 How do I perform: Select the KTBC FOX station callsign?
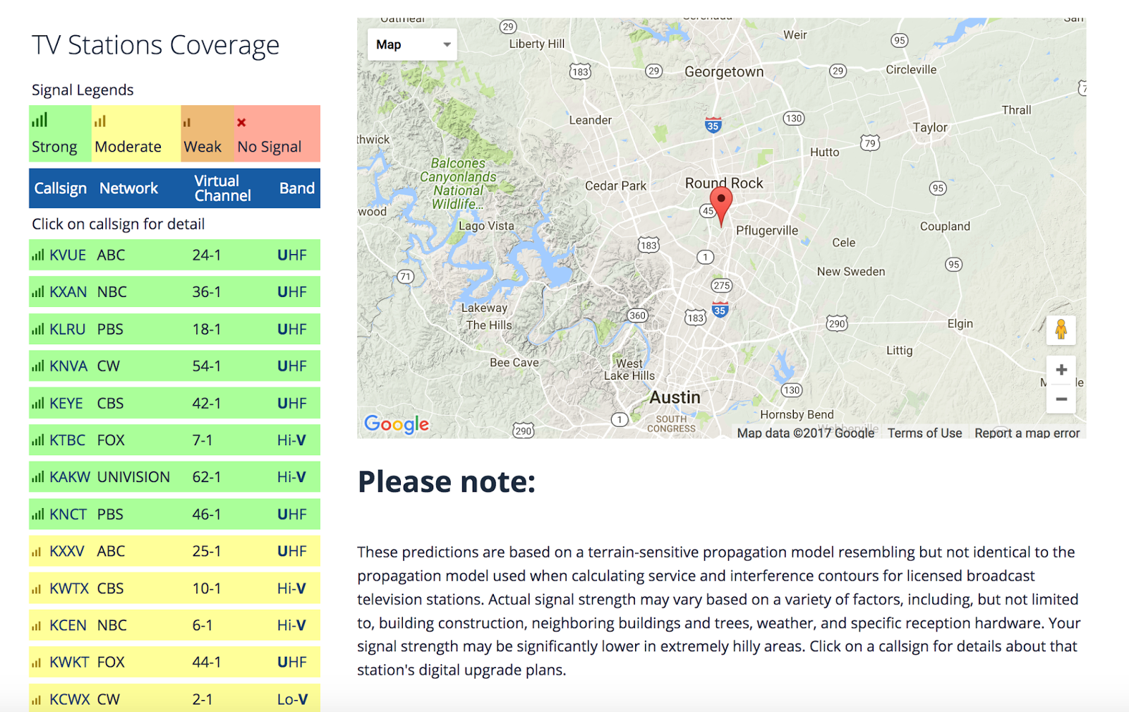tap(68, 440)
